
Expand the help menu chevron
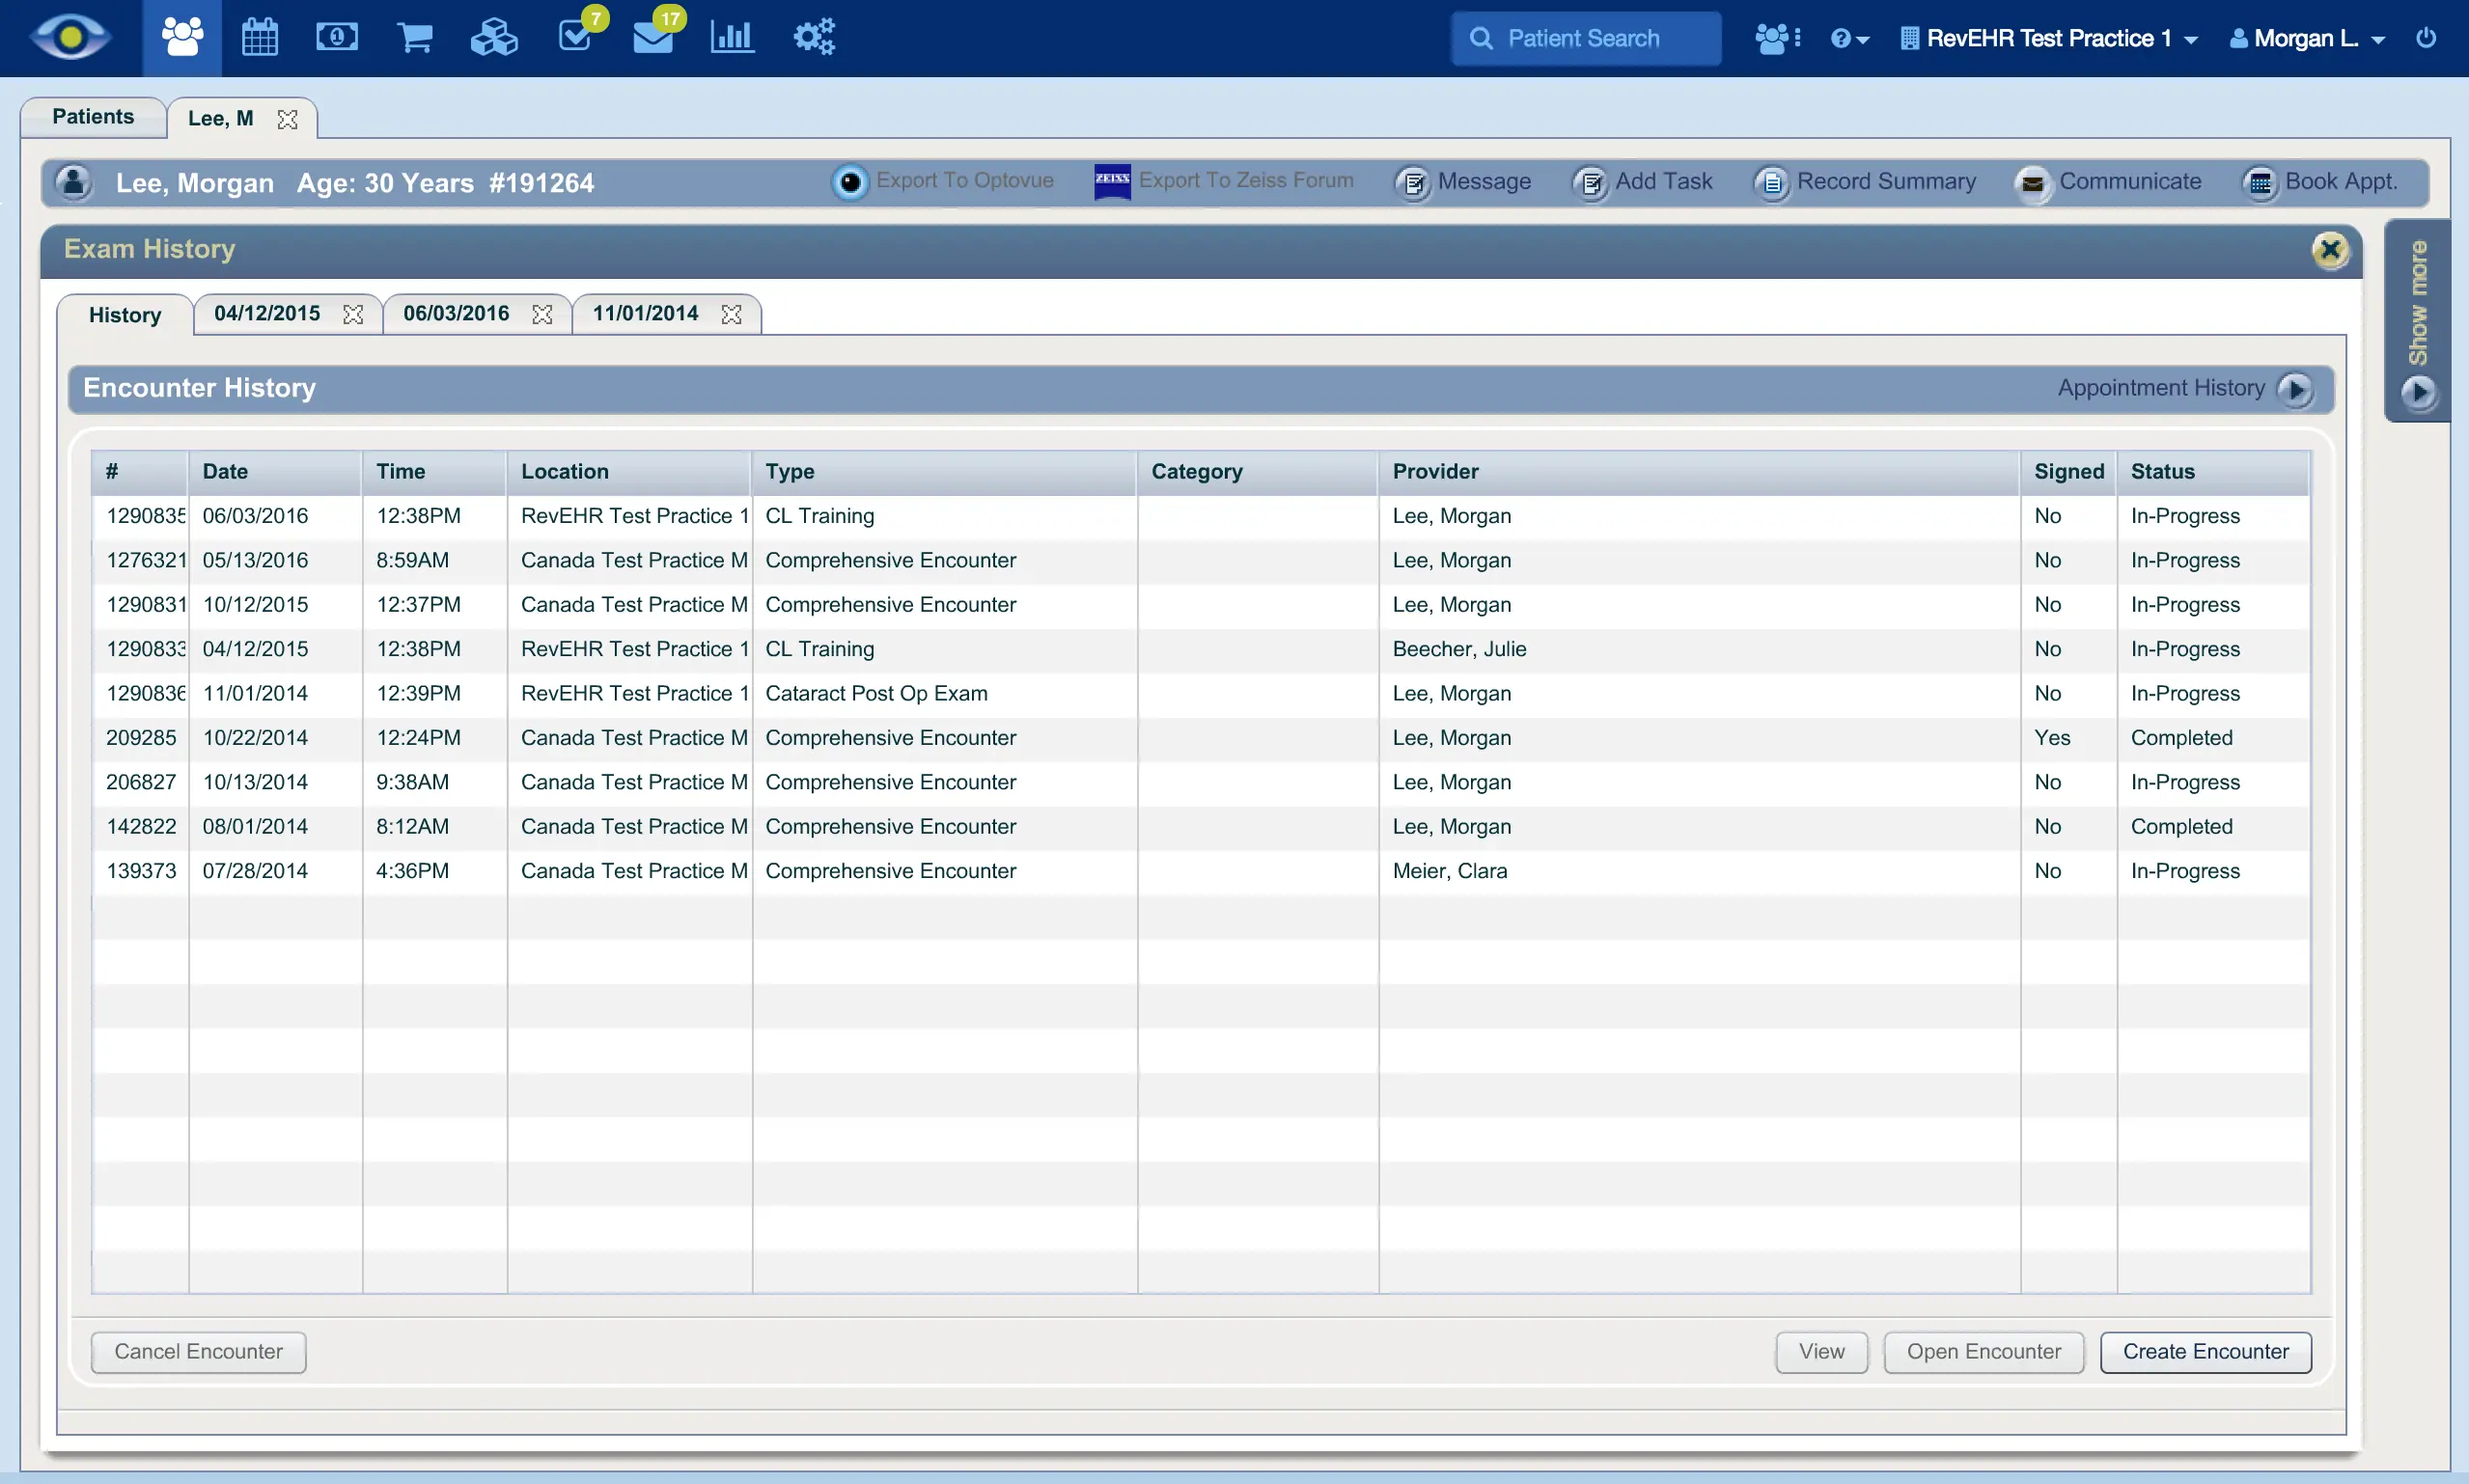(x=1862, y=38)
